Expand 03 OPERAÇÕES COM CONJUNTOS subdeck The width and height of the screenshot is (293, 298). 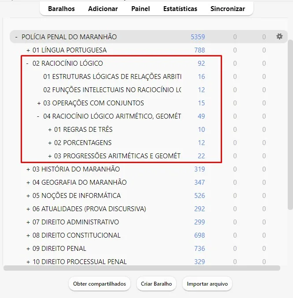[39, 103]
